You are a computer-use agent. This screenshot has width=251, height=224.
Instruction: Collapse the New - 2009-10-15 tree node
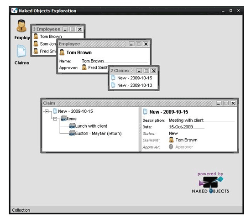(47, 111)
